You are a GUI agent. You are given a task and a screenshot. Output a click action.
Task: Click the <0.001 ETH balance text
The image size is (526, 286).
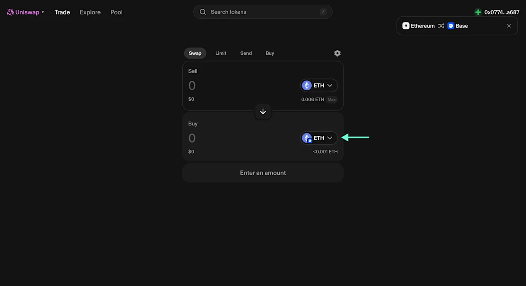pyautogui.click(x=325, y=152)
